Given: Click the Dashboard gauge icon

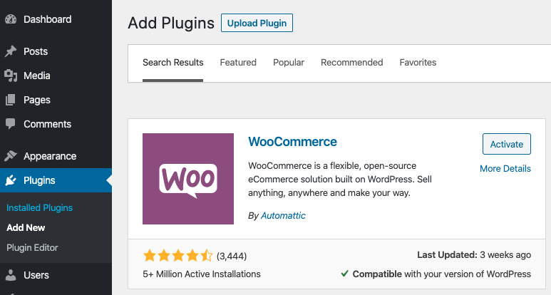Looking at the screenshot, I should tap(11, 19).
